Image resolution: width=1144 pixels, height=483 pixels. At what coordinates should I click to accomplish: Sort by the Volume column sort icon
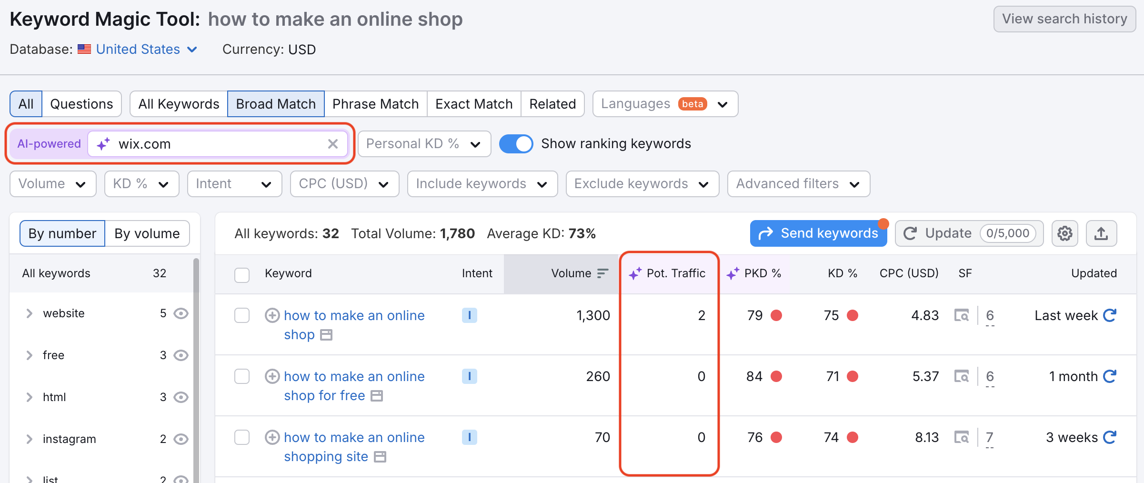[x=603, y=273]
